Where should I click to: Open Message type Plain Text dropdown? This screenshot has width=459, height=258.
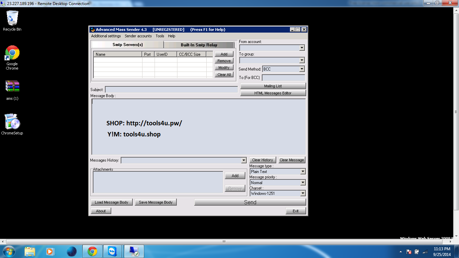tap(303, 172)
